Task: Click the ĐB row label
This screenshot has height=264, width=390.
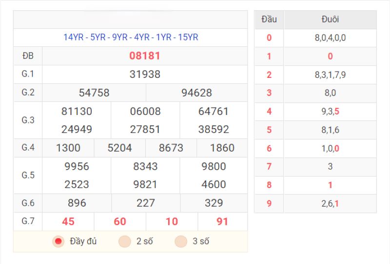Action: [28, 56]
